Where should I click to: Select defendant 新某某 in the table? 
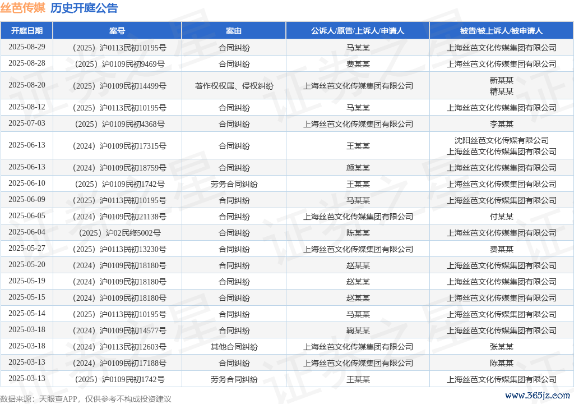click(501, 80)
